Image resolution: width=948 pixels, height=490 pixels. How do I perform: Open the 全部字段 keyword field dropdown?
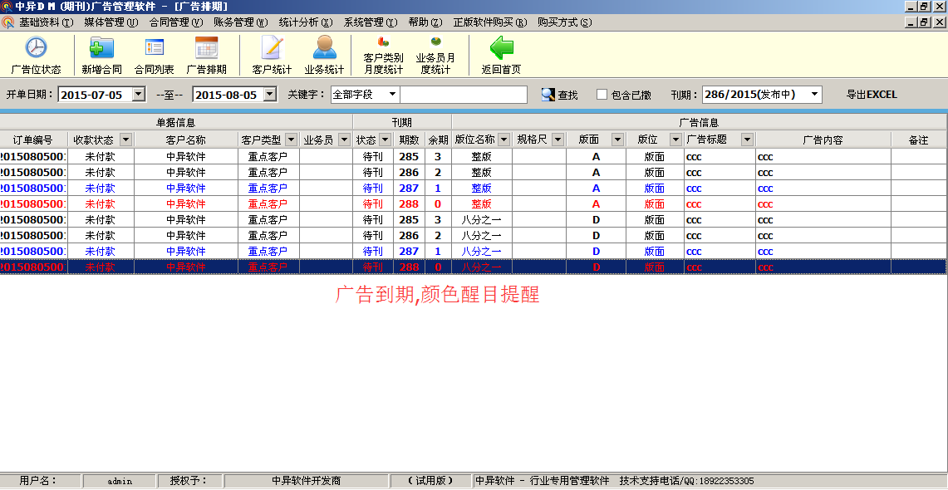(392, 95)
